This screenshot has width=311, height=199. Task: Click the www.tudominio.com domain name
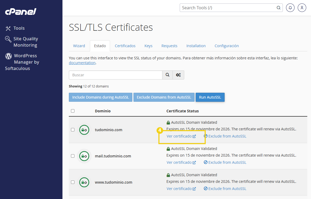point(114,182)
